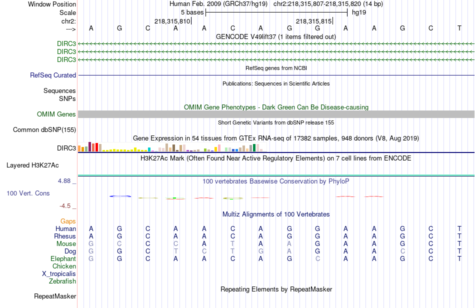Click the Gaps label in the Multiz track
475x308 pixels.
68,221
